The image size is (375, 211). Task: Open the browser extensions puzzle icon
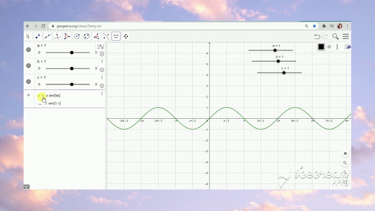[324, 26]
